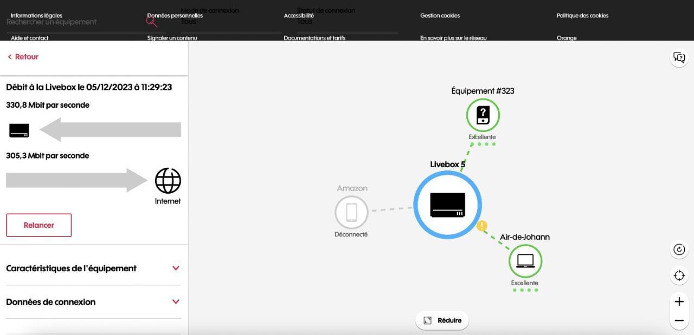Click the Internet globe icon
Image resolution: width=694 pixels, height=335 pixels.
[x=168, y=181]
